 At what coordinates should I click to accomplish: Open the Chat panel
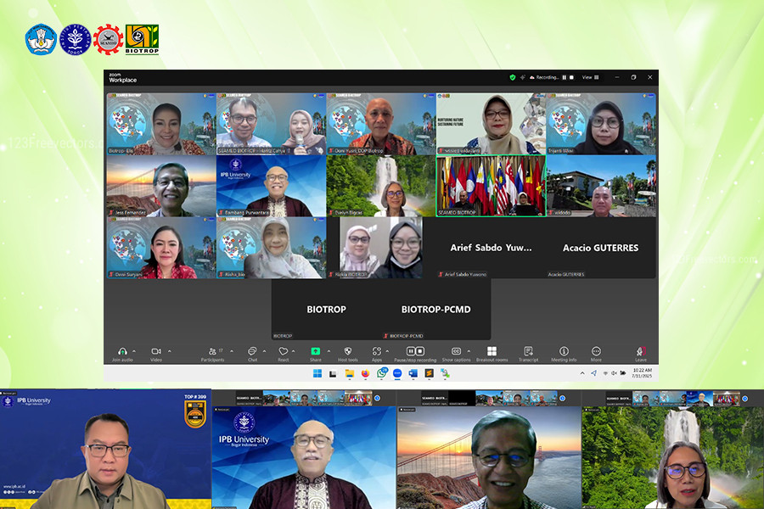click(x=252, y=351)
